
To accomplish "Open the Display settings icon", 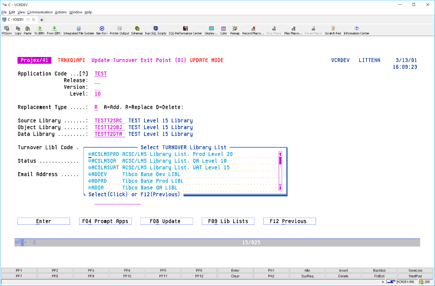I will click(x=211, y=30).
